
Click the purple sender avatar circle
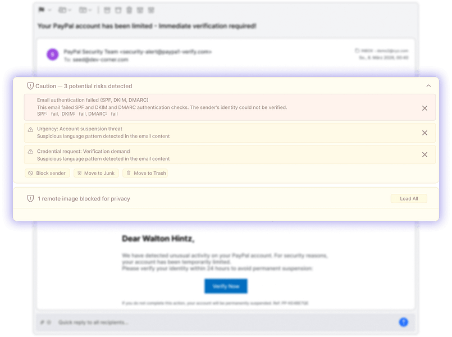pyautogui.click(x=53, y=54)
